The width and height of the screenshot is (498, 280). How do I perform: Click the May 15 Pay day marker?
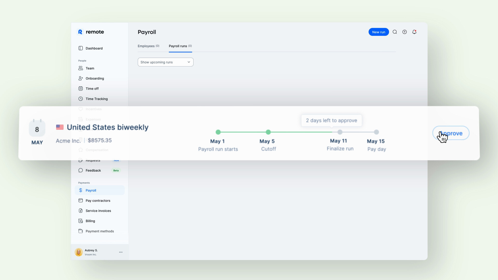376,132
